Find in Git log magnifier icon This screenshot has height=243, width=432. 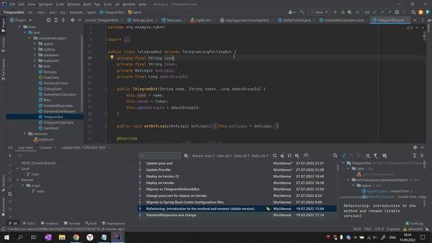click(335, 156)
